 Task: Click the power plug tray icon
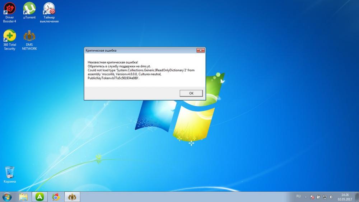(318, 197)
